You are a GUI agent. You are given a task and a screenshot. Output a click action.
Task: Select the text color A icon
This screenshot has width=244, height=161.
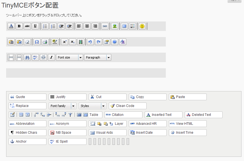11,26
